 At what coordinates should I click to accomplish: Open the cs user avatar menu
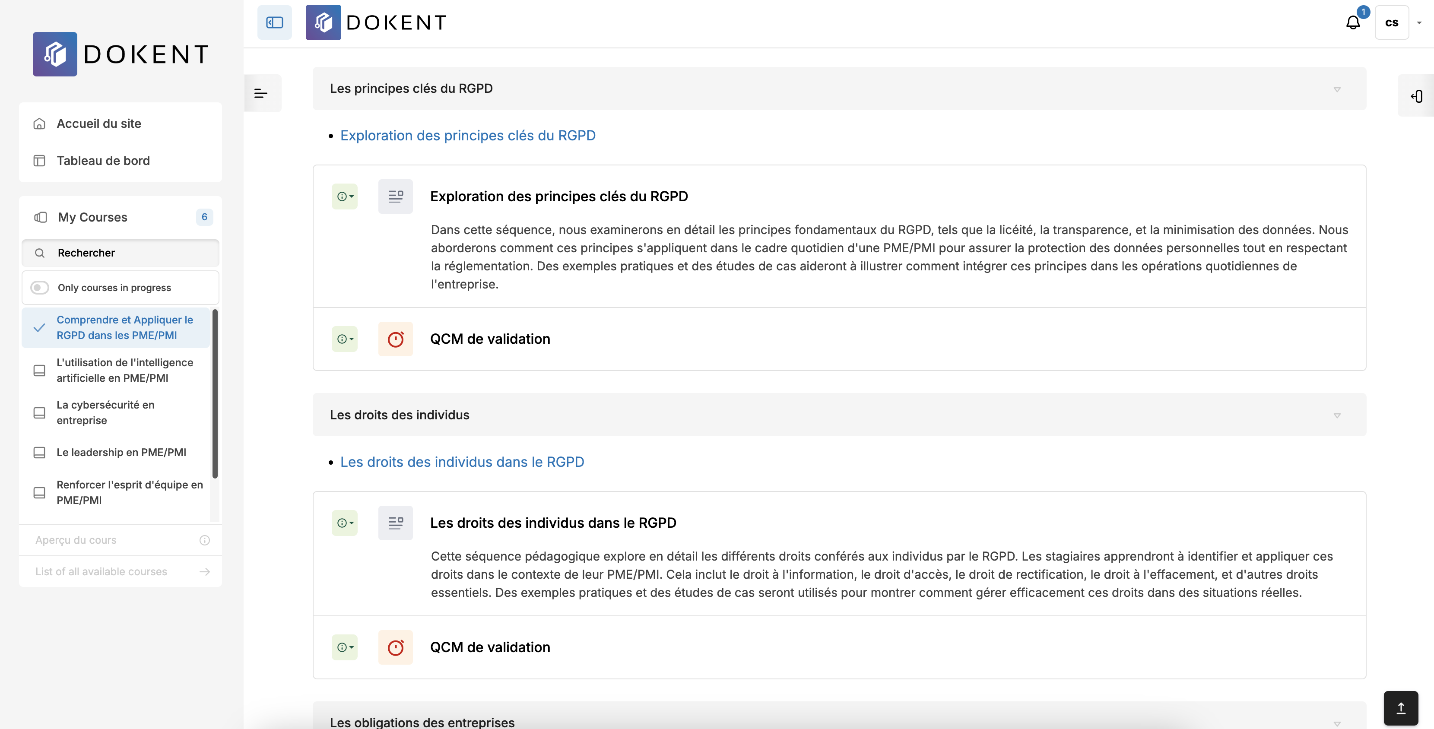pyautogui.click(x=1392, y=22)
